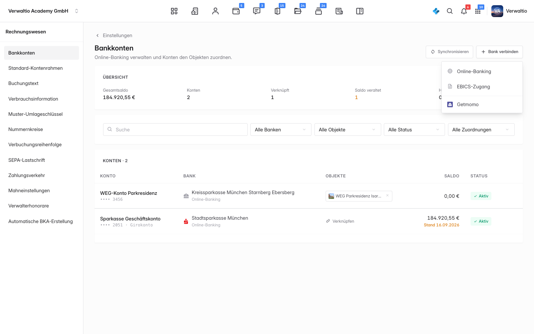
Task: Select the WEG-Konto Parkresidenz account name
Action: 129,193
